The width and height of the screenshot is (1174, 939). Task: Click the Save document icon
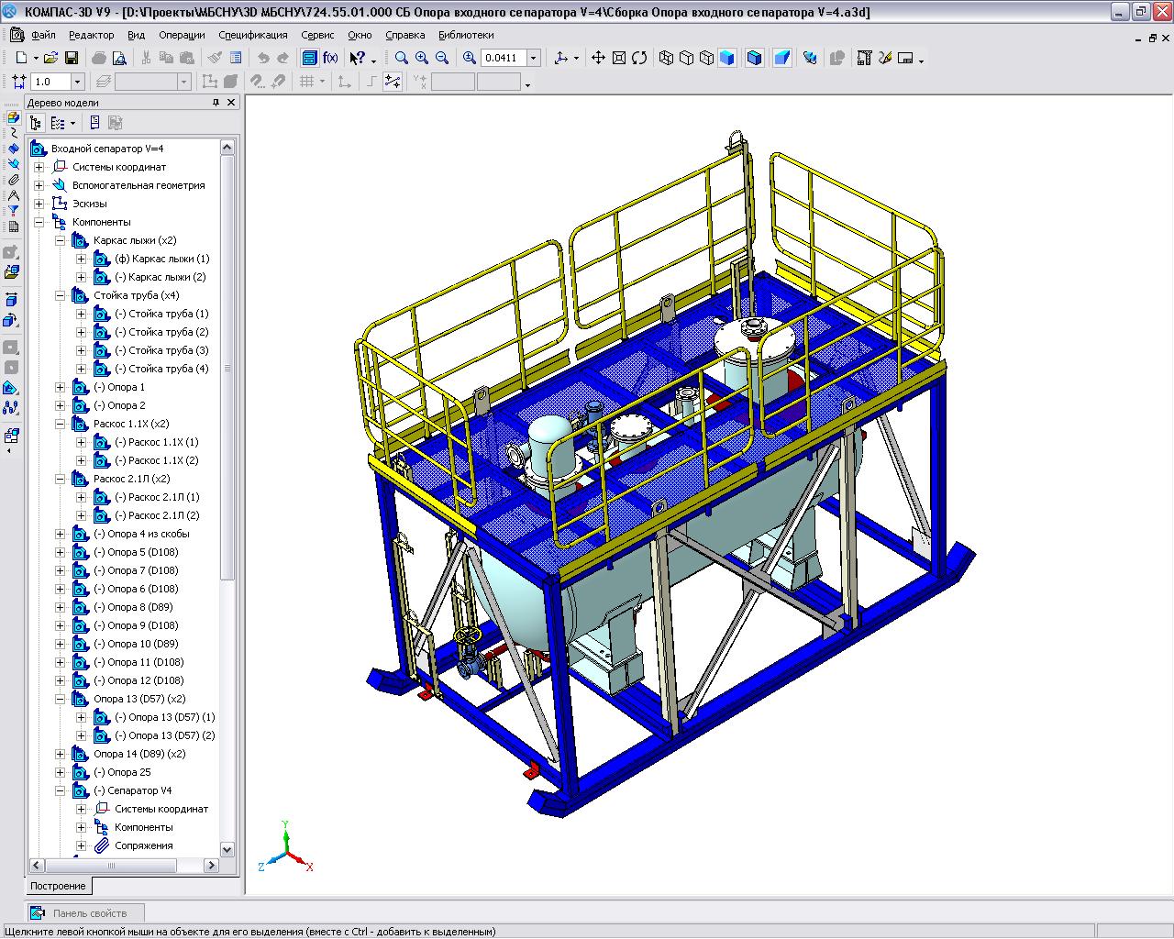pos(71,58)
